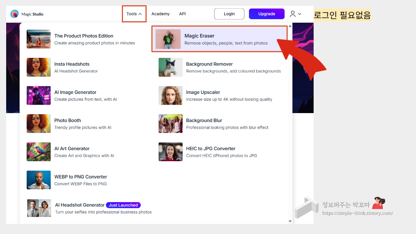
Task: Open Insta Headshots tool
Action: pyautogui.click(x=72, y=64)
